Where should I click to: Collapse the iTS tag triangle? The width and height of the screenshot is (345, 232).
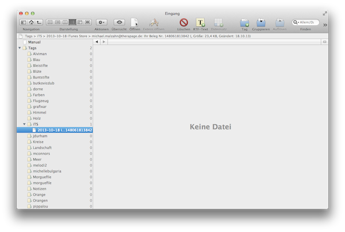24,124
